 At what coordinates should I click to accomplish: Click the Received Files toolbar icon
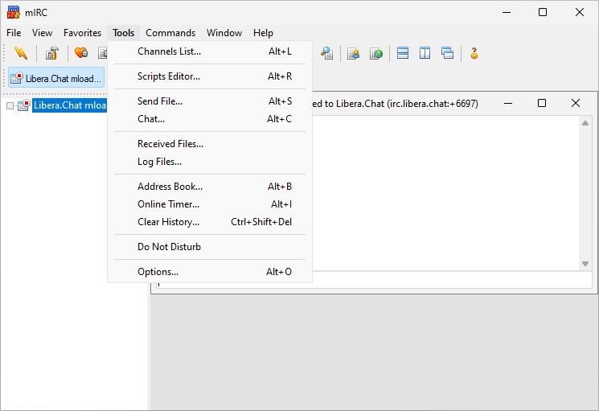click(353, 54)
